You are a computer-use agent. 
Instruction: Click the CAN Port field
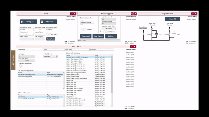[x=27, y=56]
